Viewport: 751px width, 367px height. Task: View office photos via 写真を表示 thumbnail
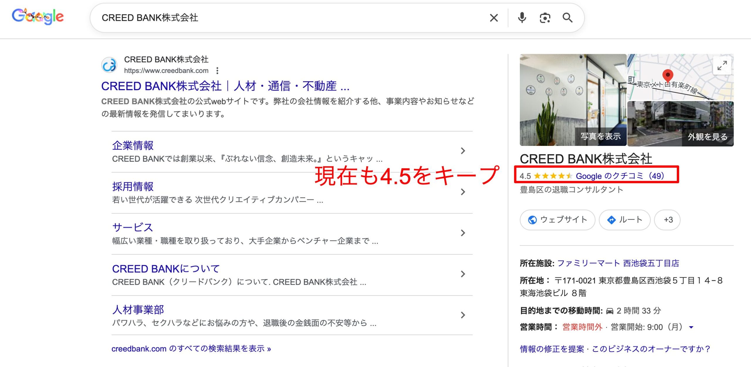click(573, 100)
